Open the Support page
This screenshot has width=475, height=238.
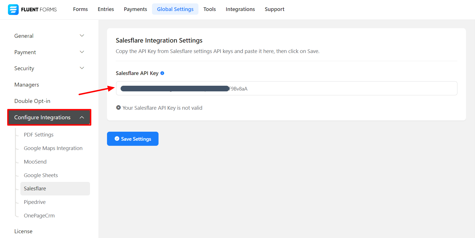pos(274,9)
